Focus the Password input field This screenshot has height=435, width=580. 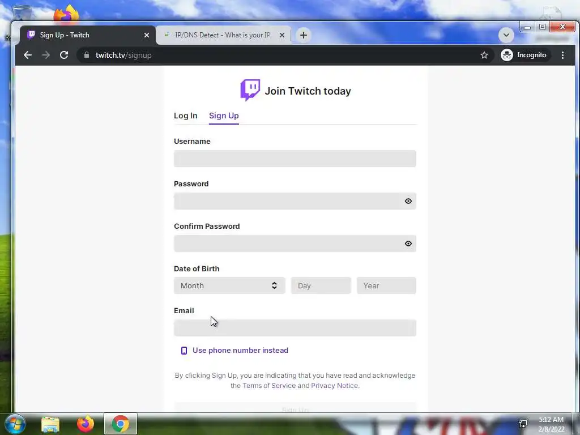click(x=295, y=201)
